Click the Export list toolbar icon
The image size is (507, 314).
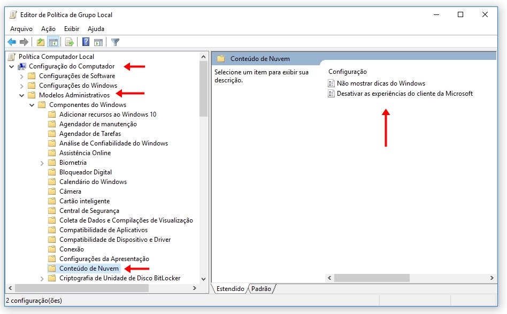69,42
